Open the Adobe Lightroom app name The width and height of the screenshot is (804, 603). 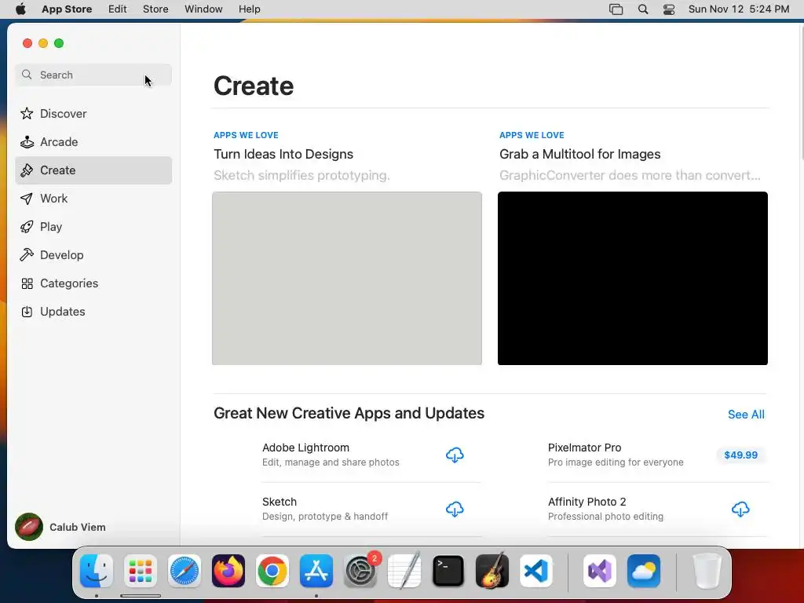(x=305, y=448)
